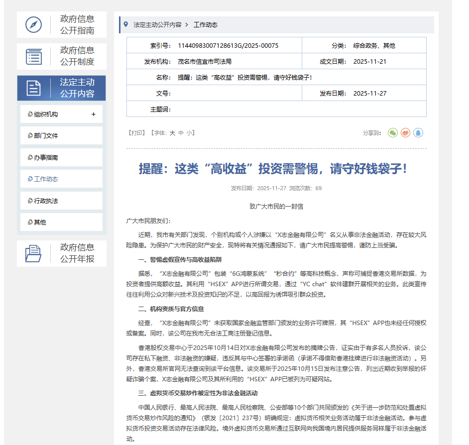Click the document icon beside 法定主动公开内容

(33, 88)
